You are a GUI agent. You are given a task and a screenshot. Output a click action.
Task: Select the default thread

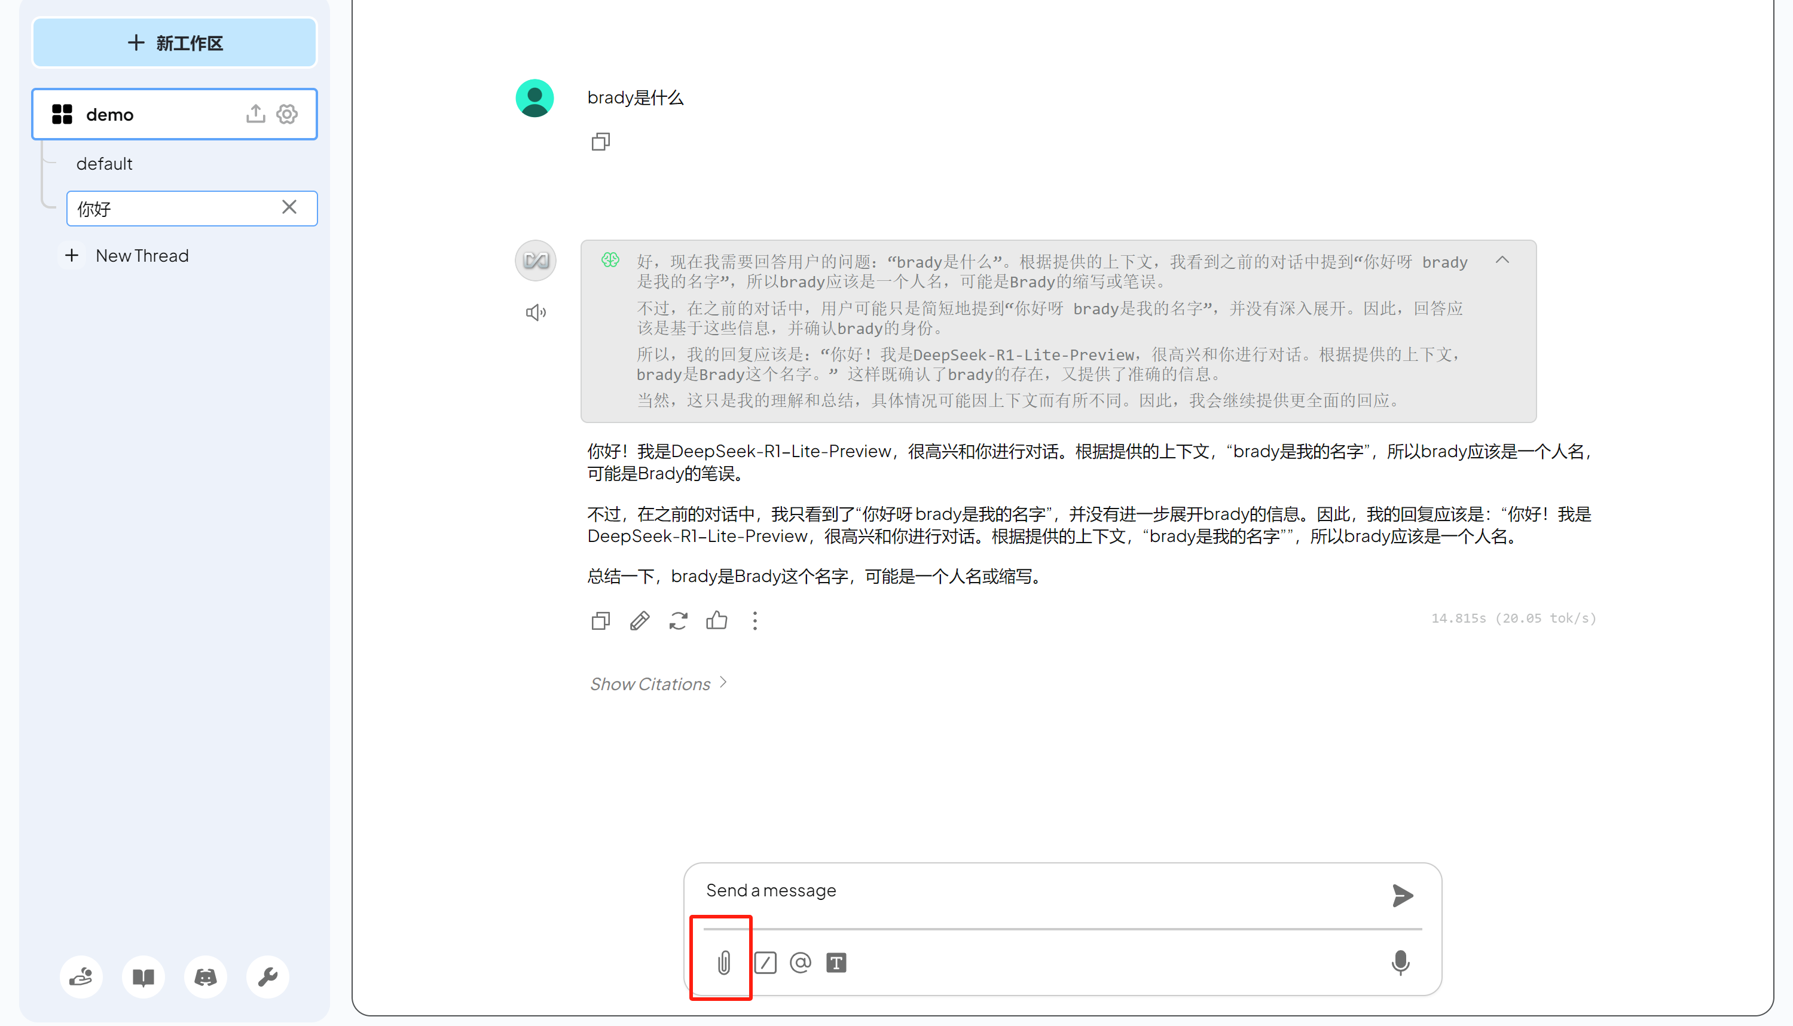pos(105,164)
